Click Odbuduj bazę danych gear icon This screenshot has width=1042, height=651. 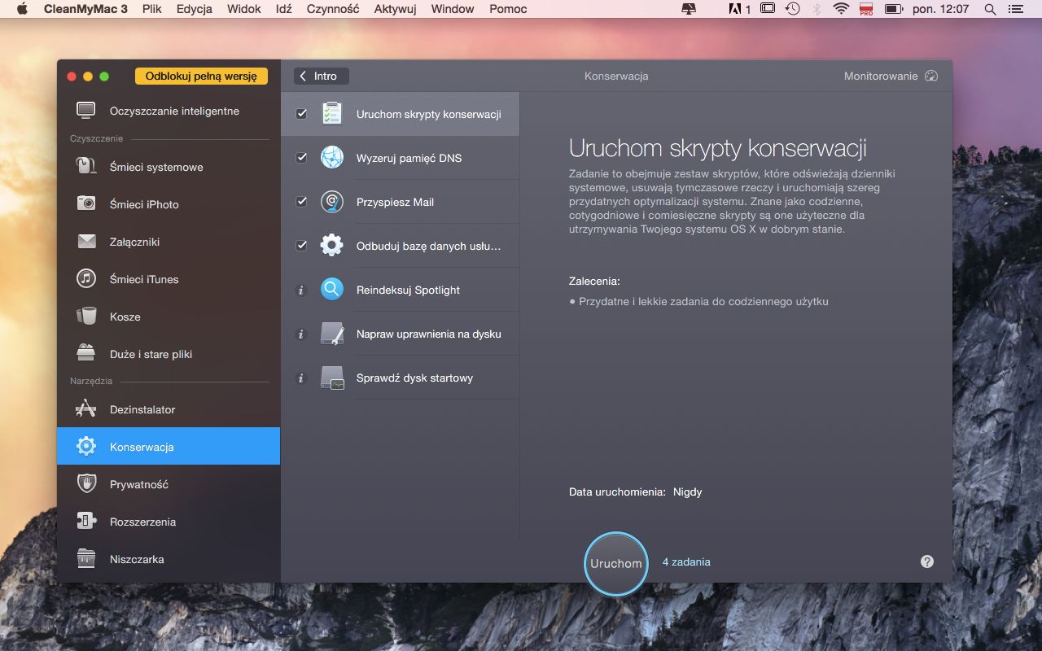(332, 246)
